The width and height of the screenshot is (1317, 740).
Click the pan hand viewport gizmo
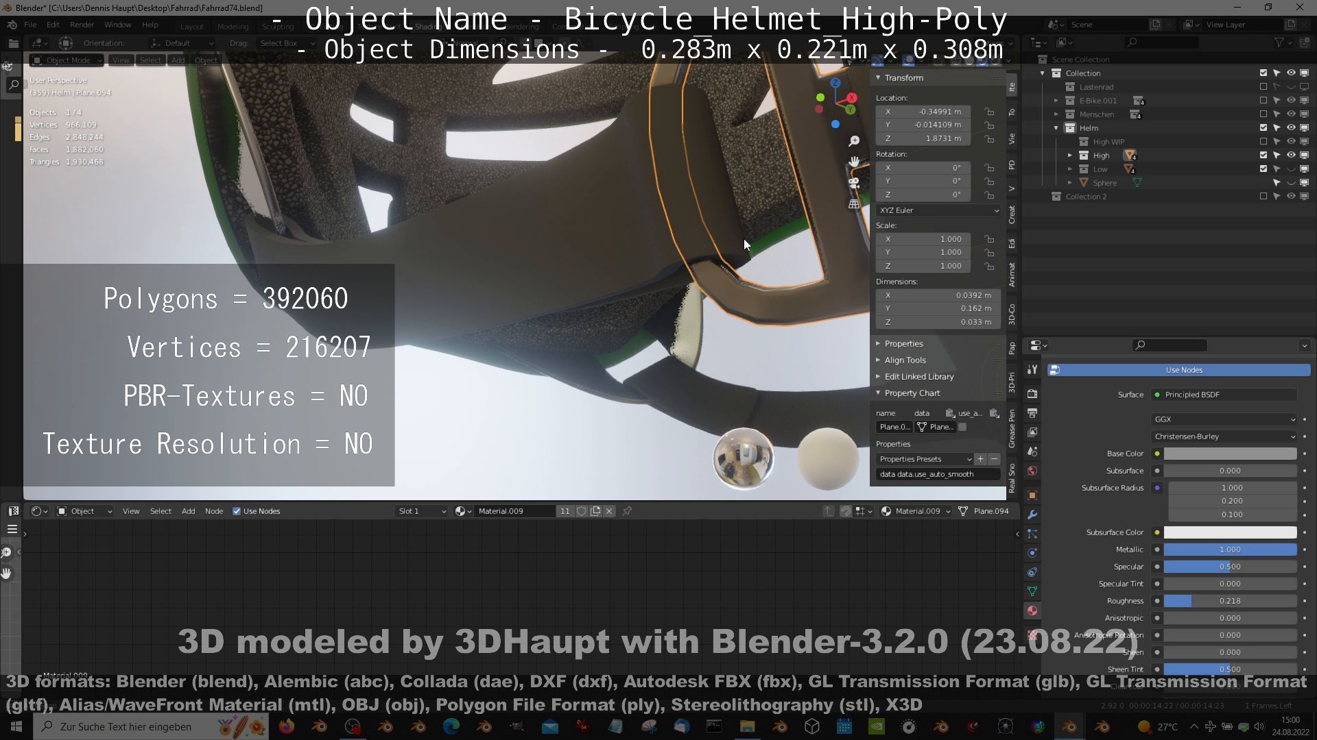tap(854, 162)
